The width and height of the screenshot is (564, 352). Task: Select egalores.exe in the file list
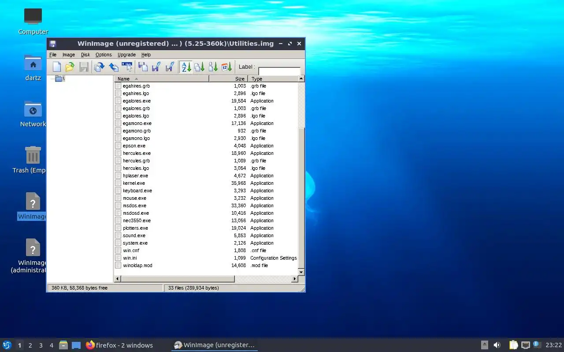[137, 101]
